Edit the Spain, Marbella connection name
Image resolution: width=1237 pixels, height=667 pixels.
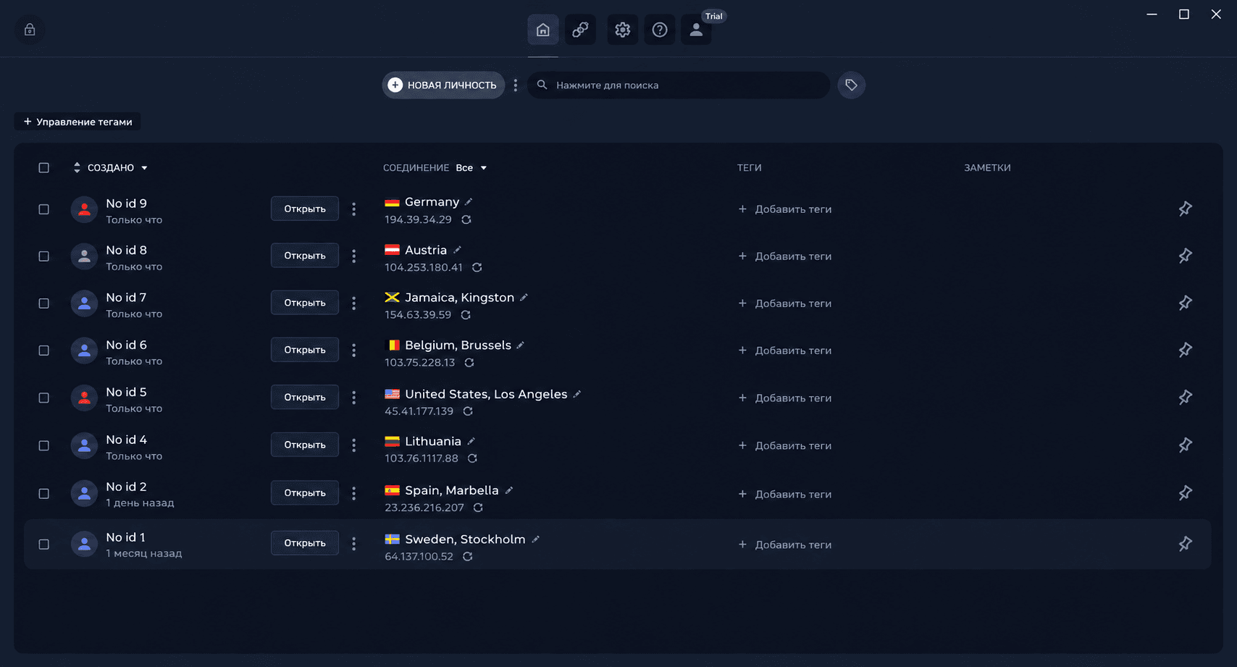tap(509, 490)
